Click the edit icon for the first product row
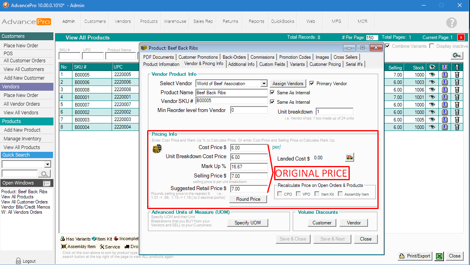 pos(445,75)
